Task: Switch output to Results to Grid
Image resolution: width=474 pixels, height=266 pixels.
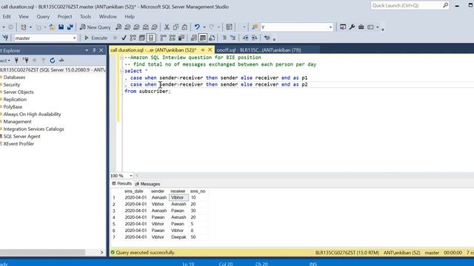Action: (203, 38)
